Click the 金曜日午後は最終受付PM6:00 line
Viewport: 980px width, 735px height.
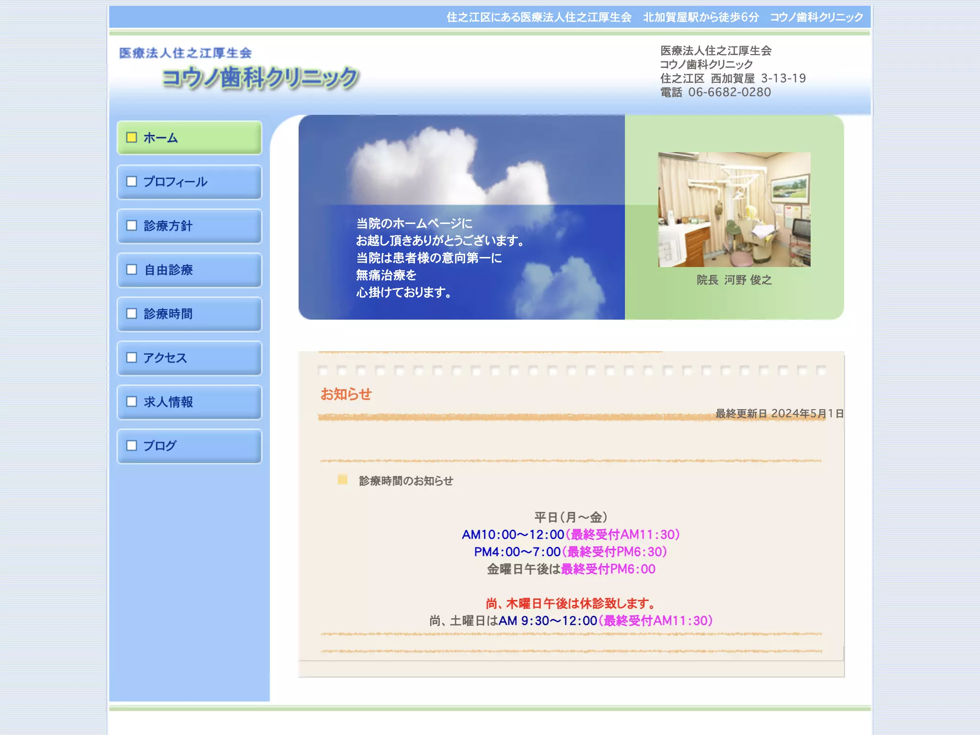(x=571, y=569)
